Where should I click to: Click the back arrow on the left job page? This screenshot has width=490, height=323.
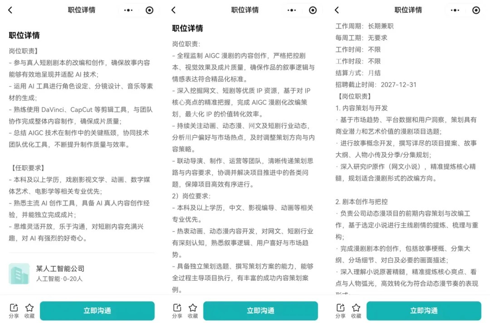coord(10,10)
